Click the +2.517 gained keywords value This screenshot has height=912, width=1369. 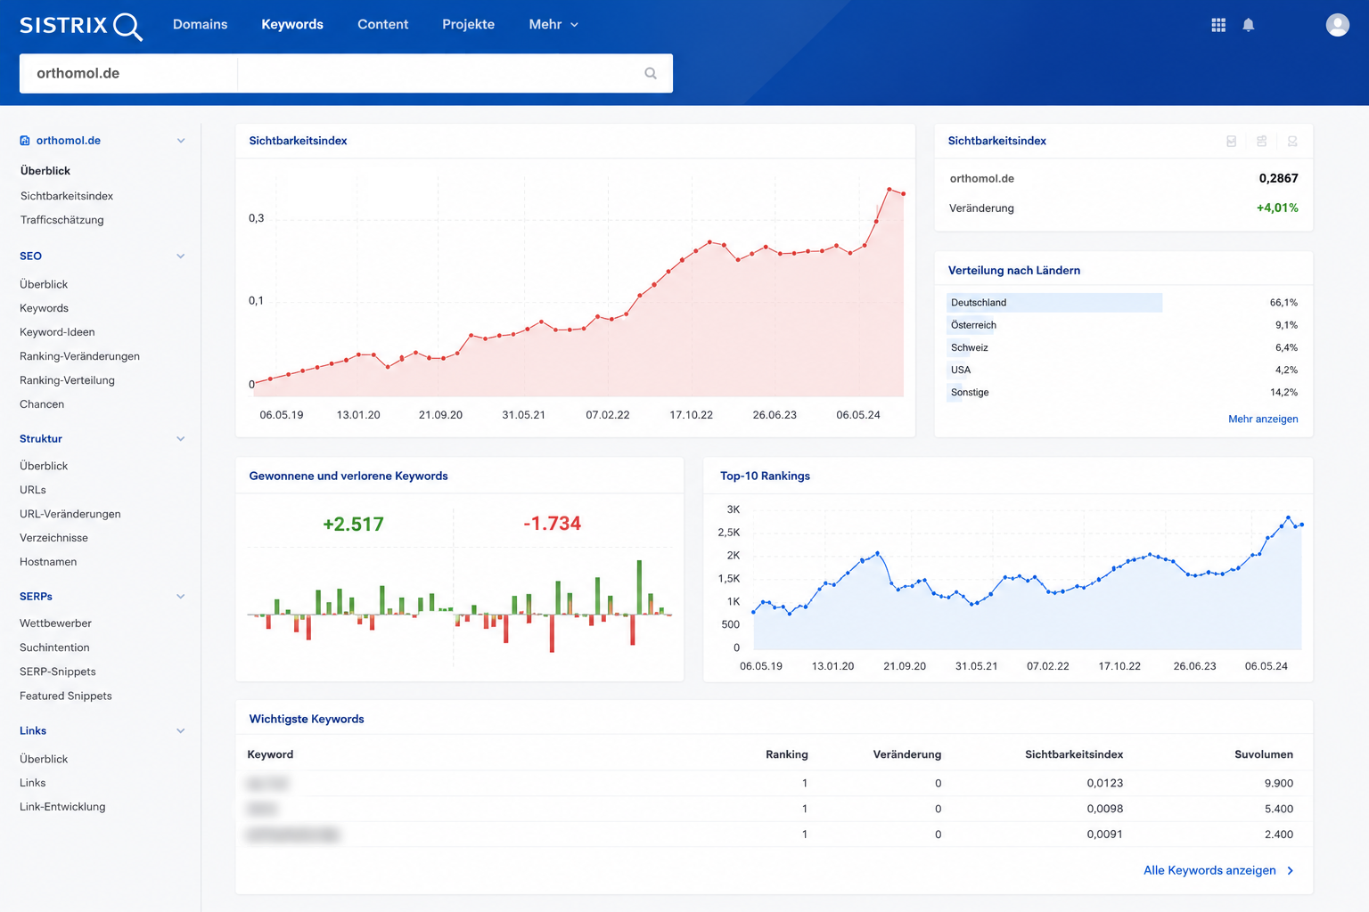click(x=353, y=524)
